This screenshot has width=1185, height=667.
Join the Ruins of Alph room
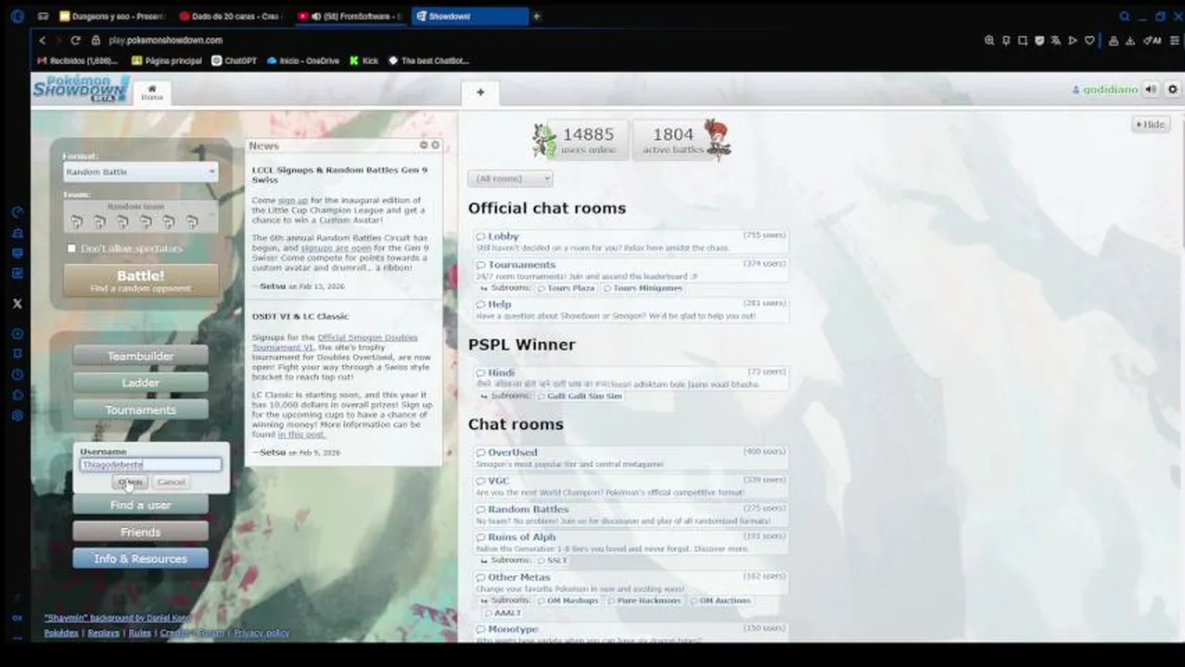(x=631, y=542)
